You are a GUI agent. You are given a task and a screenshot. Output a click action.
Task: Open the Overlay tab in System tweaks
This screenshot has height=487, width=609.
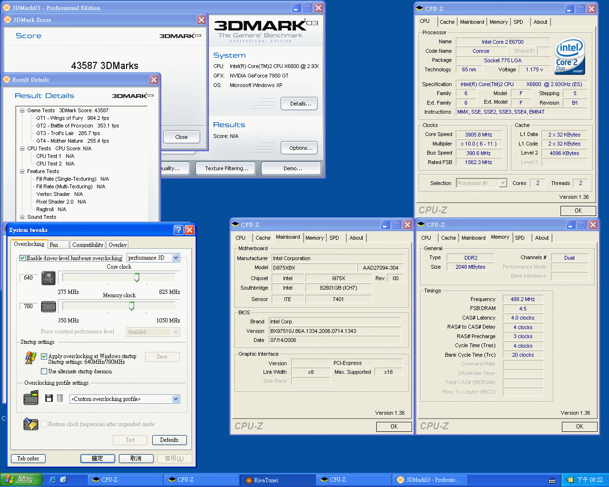pos(118,245)
